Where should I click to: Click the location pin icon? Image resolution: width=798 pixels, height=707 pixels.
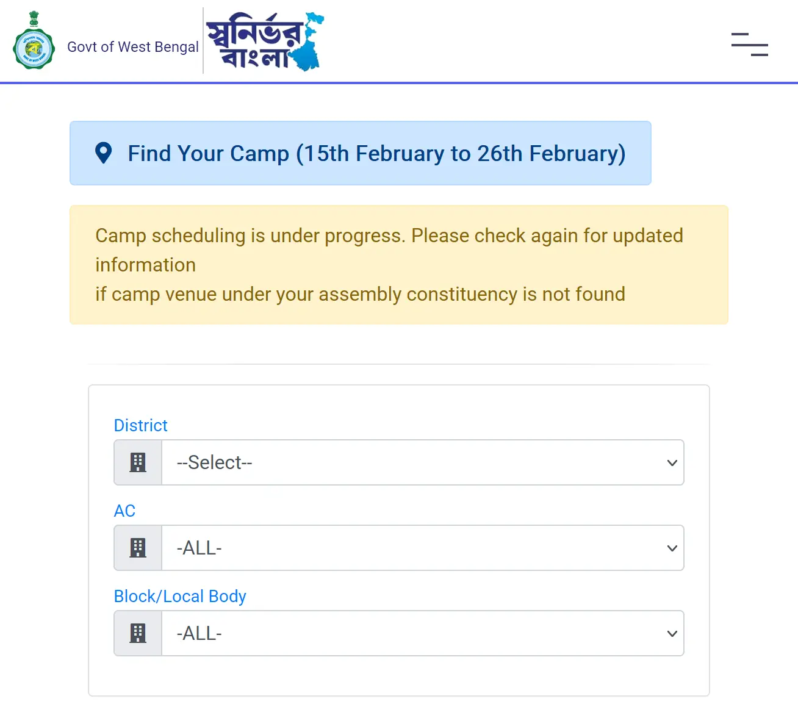[104, 153]
